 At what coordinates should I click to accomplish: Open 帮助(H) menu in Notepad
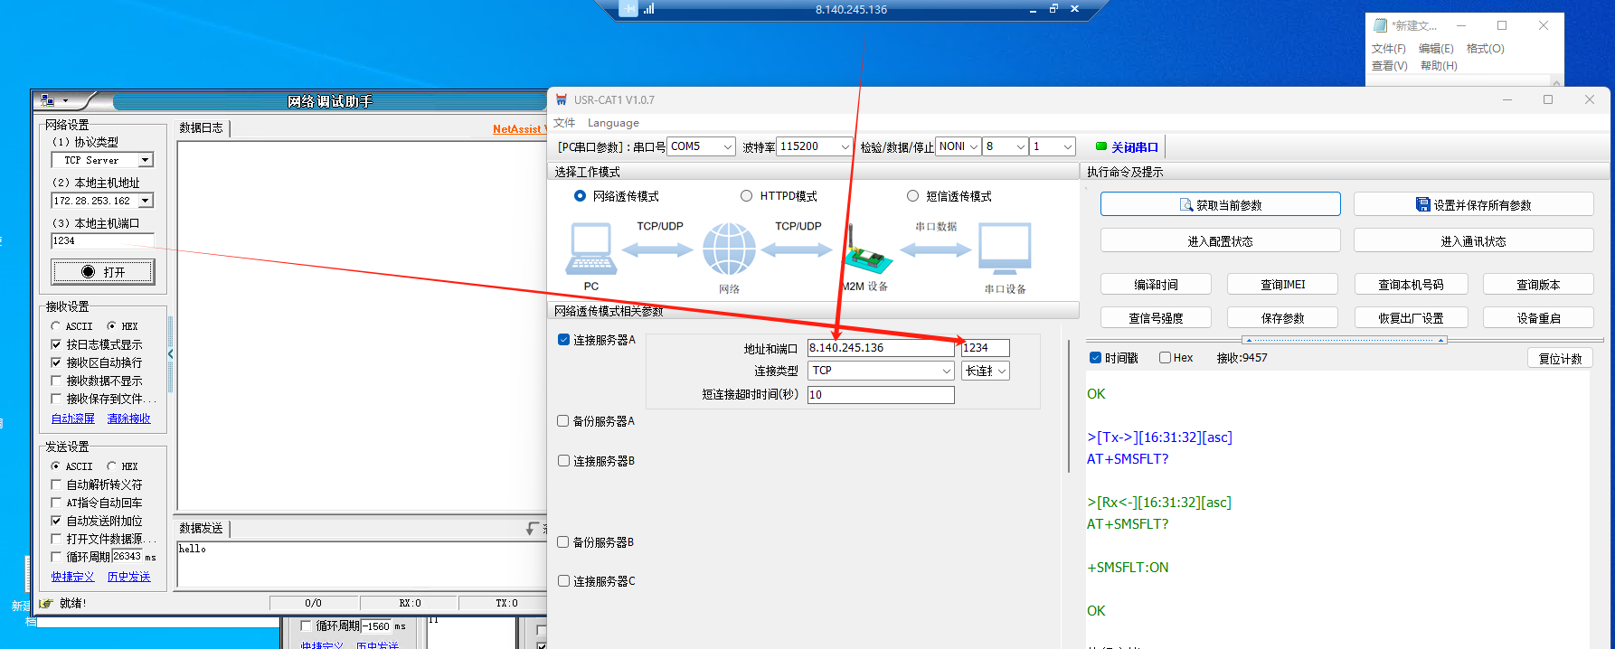pos(1439,66)
